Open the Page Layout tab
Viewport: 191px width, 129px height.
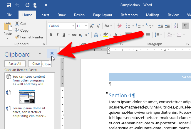[103, 15]
